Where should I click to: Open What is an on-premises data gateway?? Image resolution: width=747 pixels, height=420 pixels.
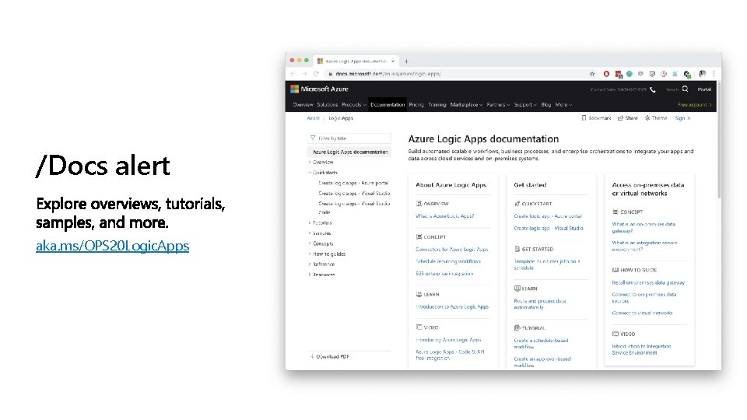point(644,228)
